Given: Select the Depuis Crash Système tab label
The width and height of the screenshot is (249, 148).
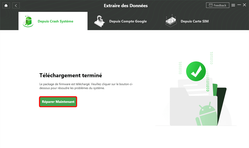Looking at the screenshot, I should (55, 21).
